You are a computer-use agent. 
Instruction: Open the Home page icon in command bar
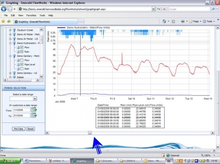(164, 21)
